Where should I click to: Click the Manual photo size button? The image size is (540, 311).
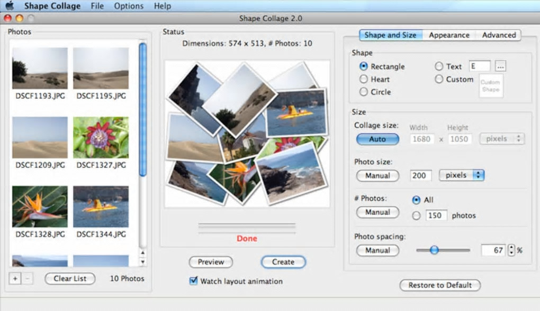click(377, 175)
